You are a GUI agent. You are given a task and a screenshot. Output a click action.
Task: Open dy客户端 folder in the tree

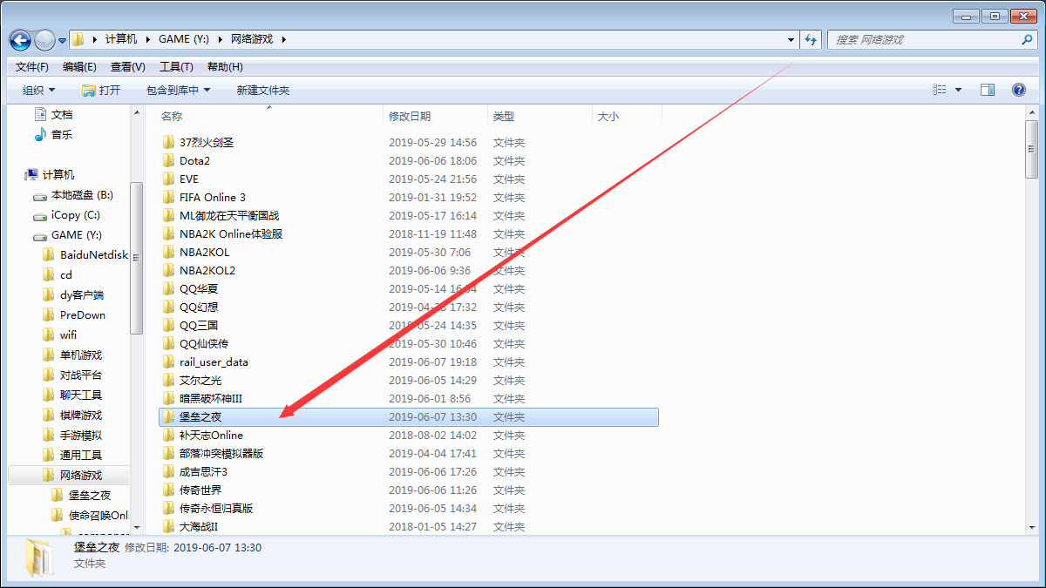pyautogui.click(x=81, y=295)
